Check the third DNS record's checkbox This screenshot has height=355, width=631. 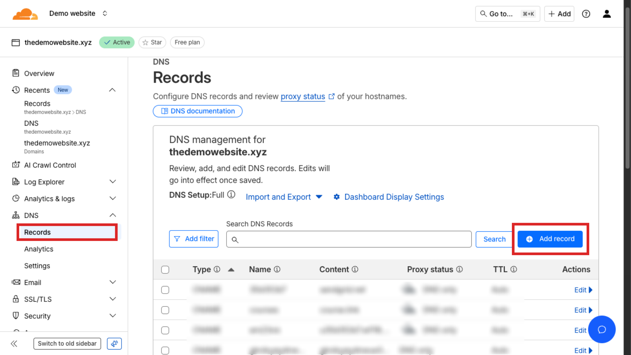[x=165, y=330]
